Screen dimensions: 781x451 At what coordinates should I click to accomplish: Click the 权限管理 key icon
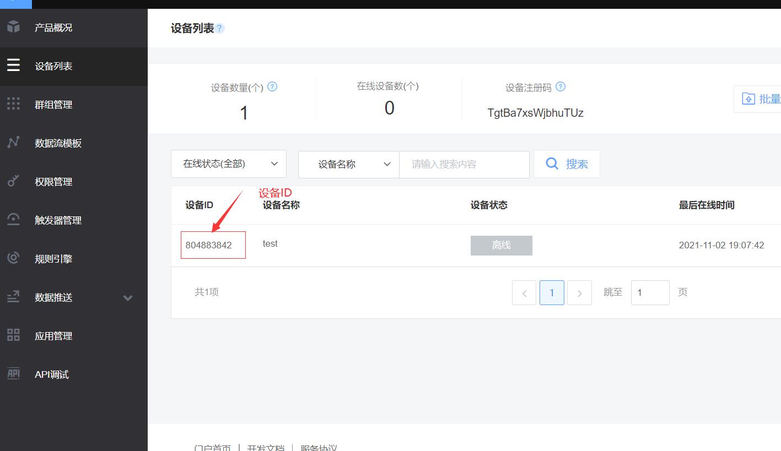point(13,181)
